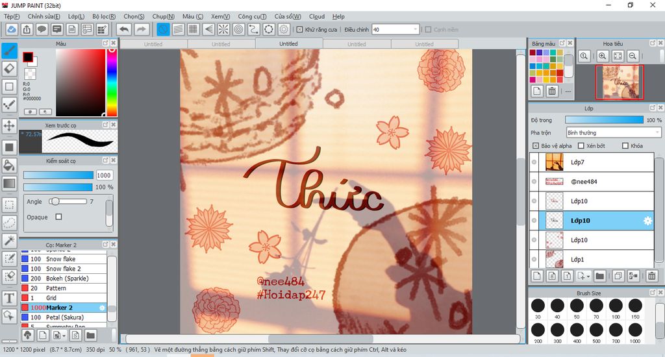
Task: Select the @nee484 layer row
Action: [592, 182]
